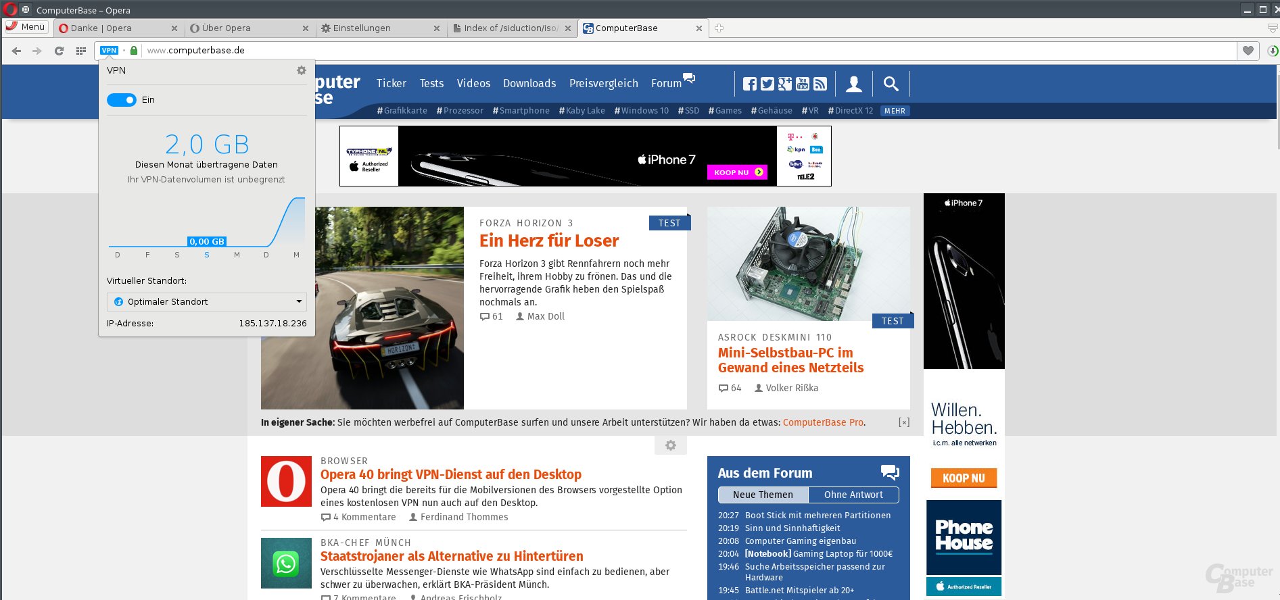Open the tab menu at right of tab bar
The image size is (1280, 600).
point(1272,28)
